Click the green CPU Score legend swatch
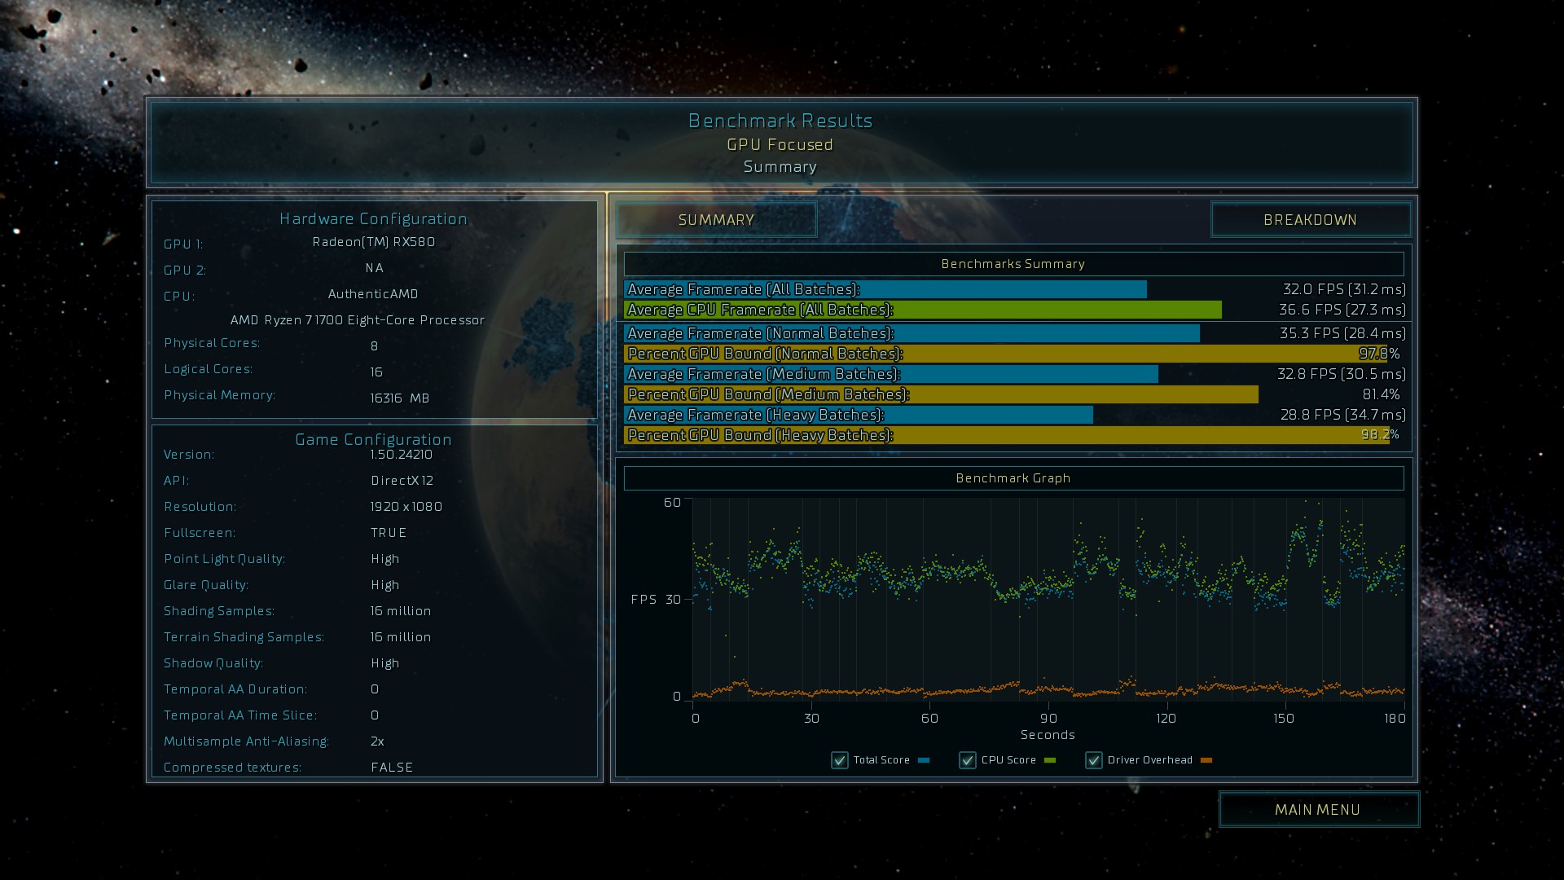Viewport: 1564px width, 880px height. pos(1050,760)
